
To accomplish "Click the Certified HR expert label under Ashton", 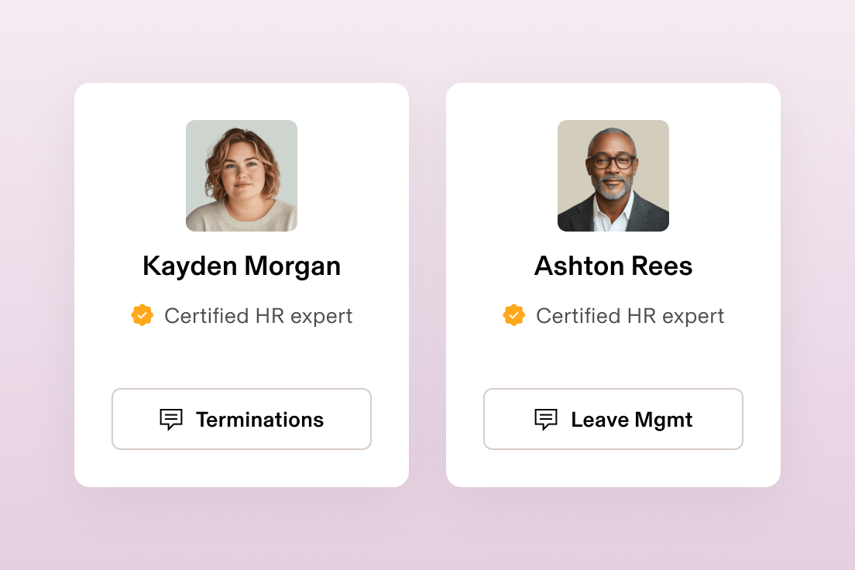I will point(630,315).
